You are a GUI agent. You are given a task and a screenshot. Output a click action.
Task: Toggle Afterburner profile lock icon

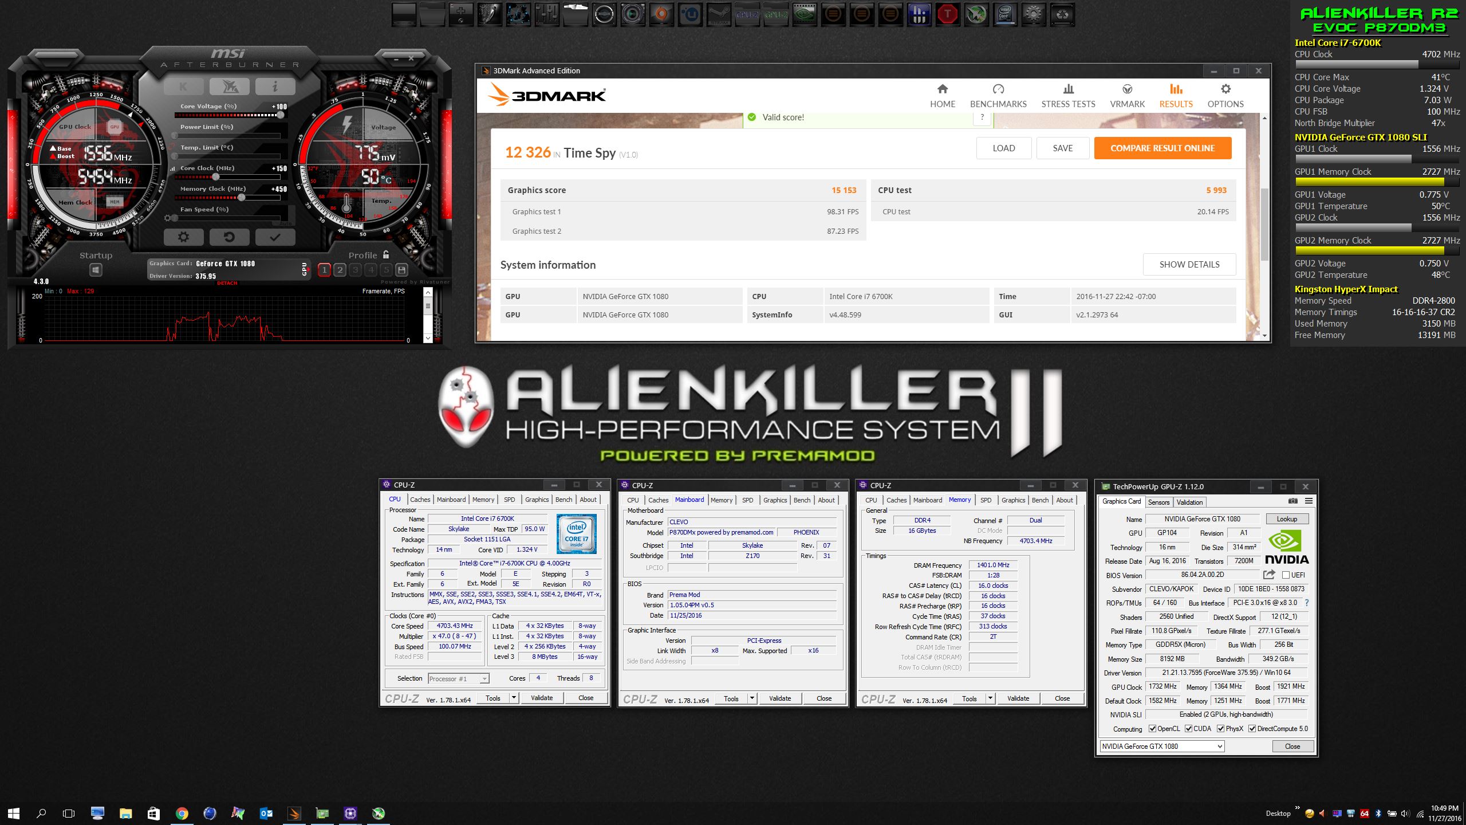point(386,255)
